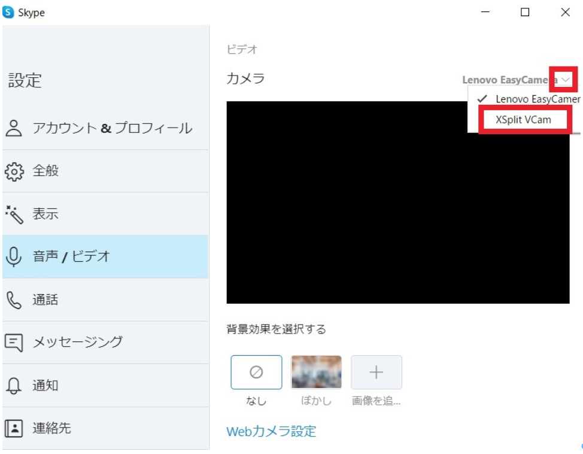The image size is (583, 454).
Task: Click the 設定 title text
Action: 25,80
